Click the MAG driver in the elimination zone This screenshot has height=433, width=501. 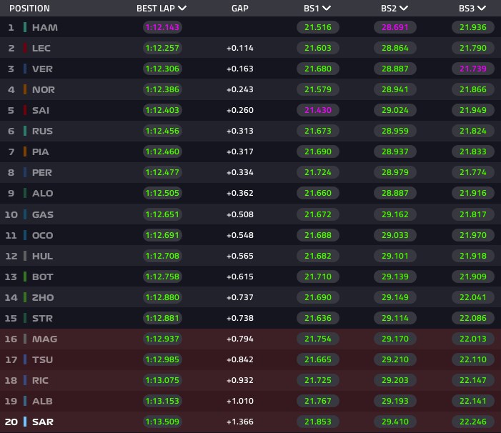pos(44,339)
